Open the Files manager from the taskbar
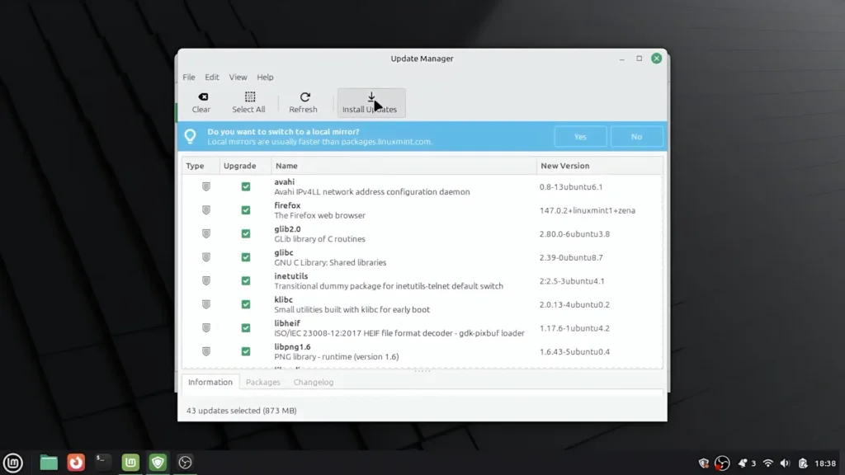The image size is (845, 475). click(x=49, y=463)
